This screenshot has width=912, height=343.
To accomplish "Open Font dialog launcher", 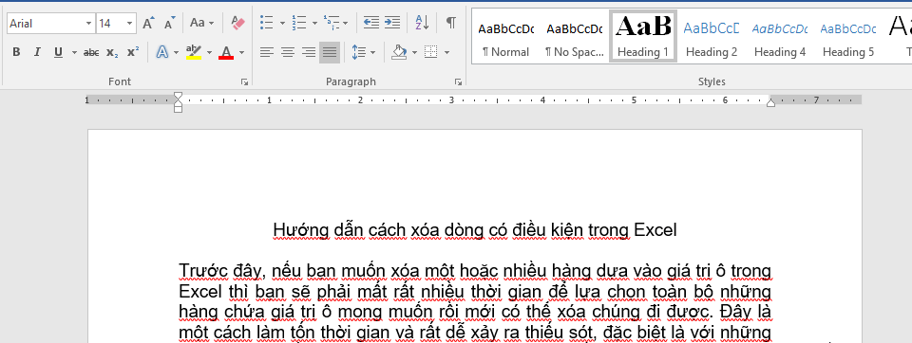I will 244,82.
